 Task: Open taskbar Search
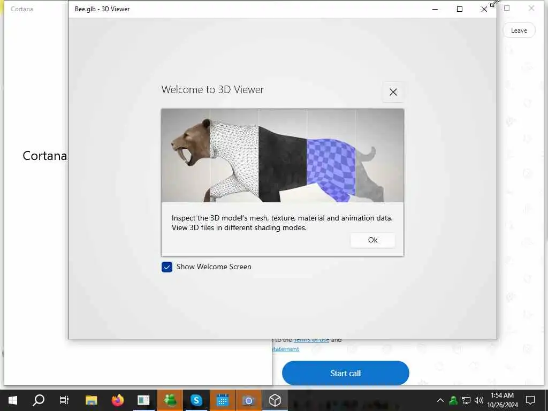39,400
